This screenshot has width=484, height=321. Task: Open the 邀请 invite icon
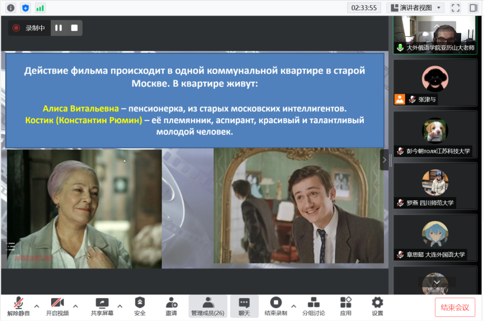click(171, 306)
